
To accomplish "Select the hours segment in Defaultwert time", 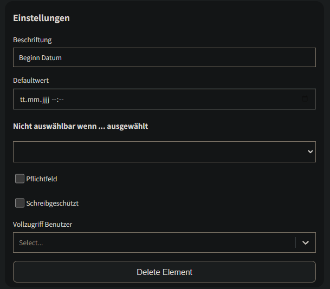I will tap(55, 99).
